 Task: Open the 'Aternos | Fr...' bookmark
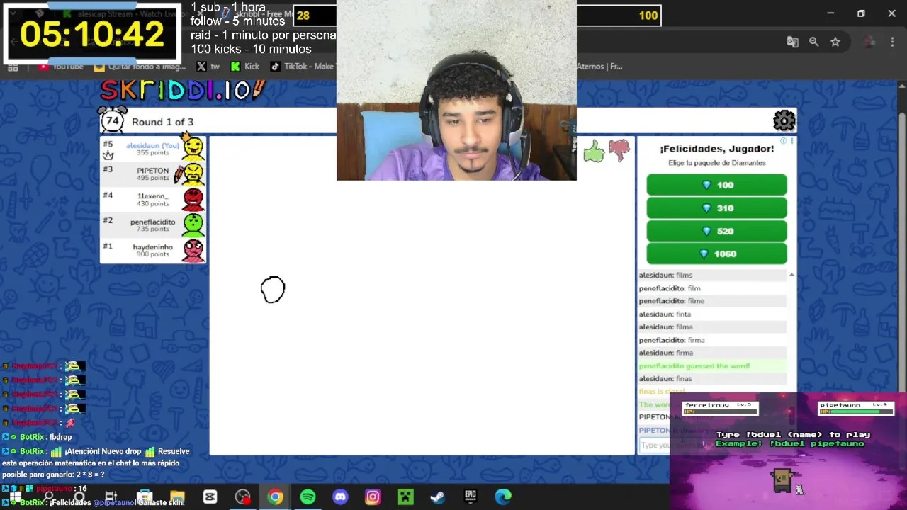[599, 67]
